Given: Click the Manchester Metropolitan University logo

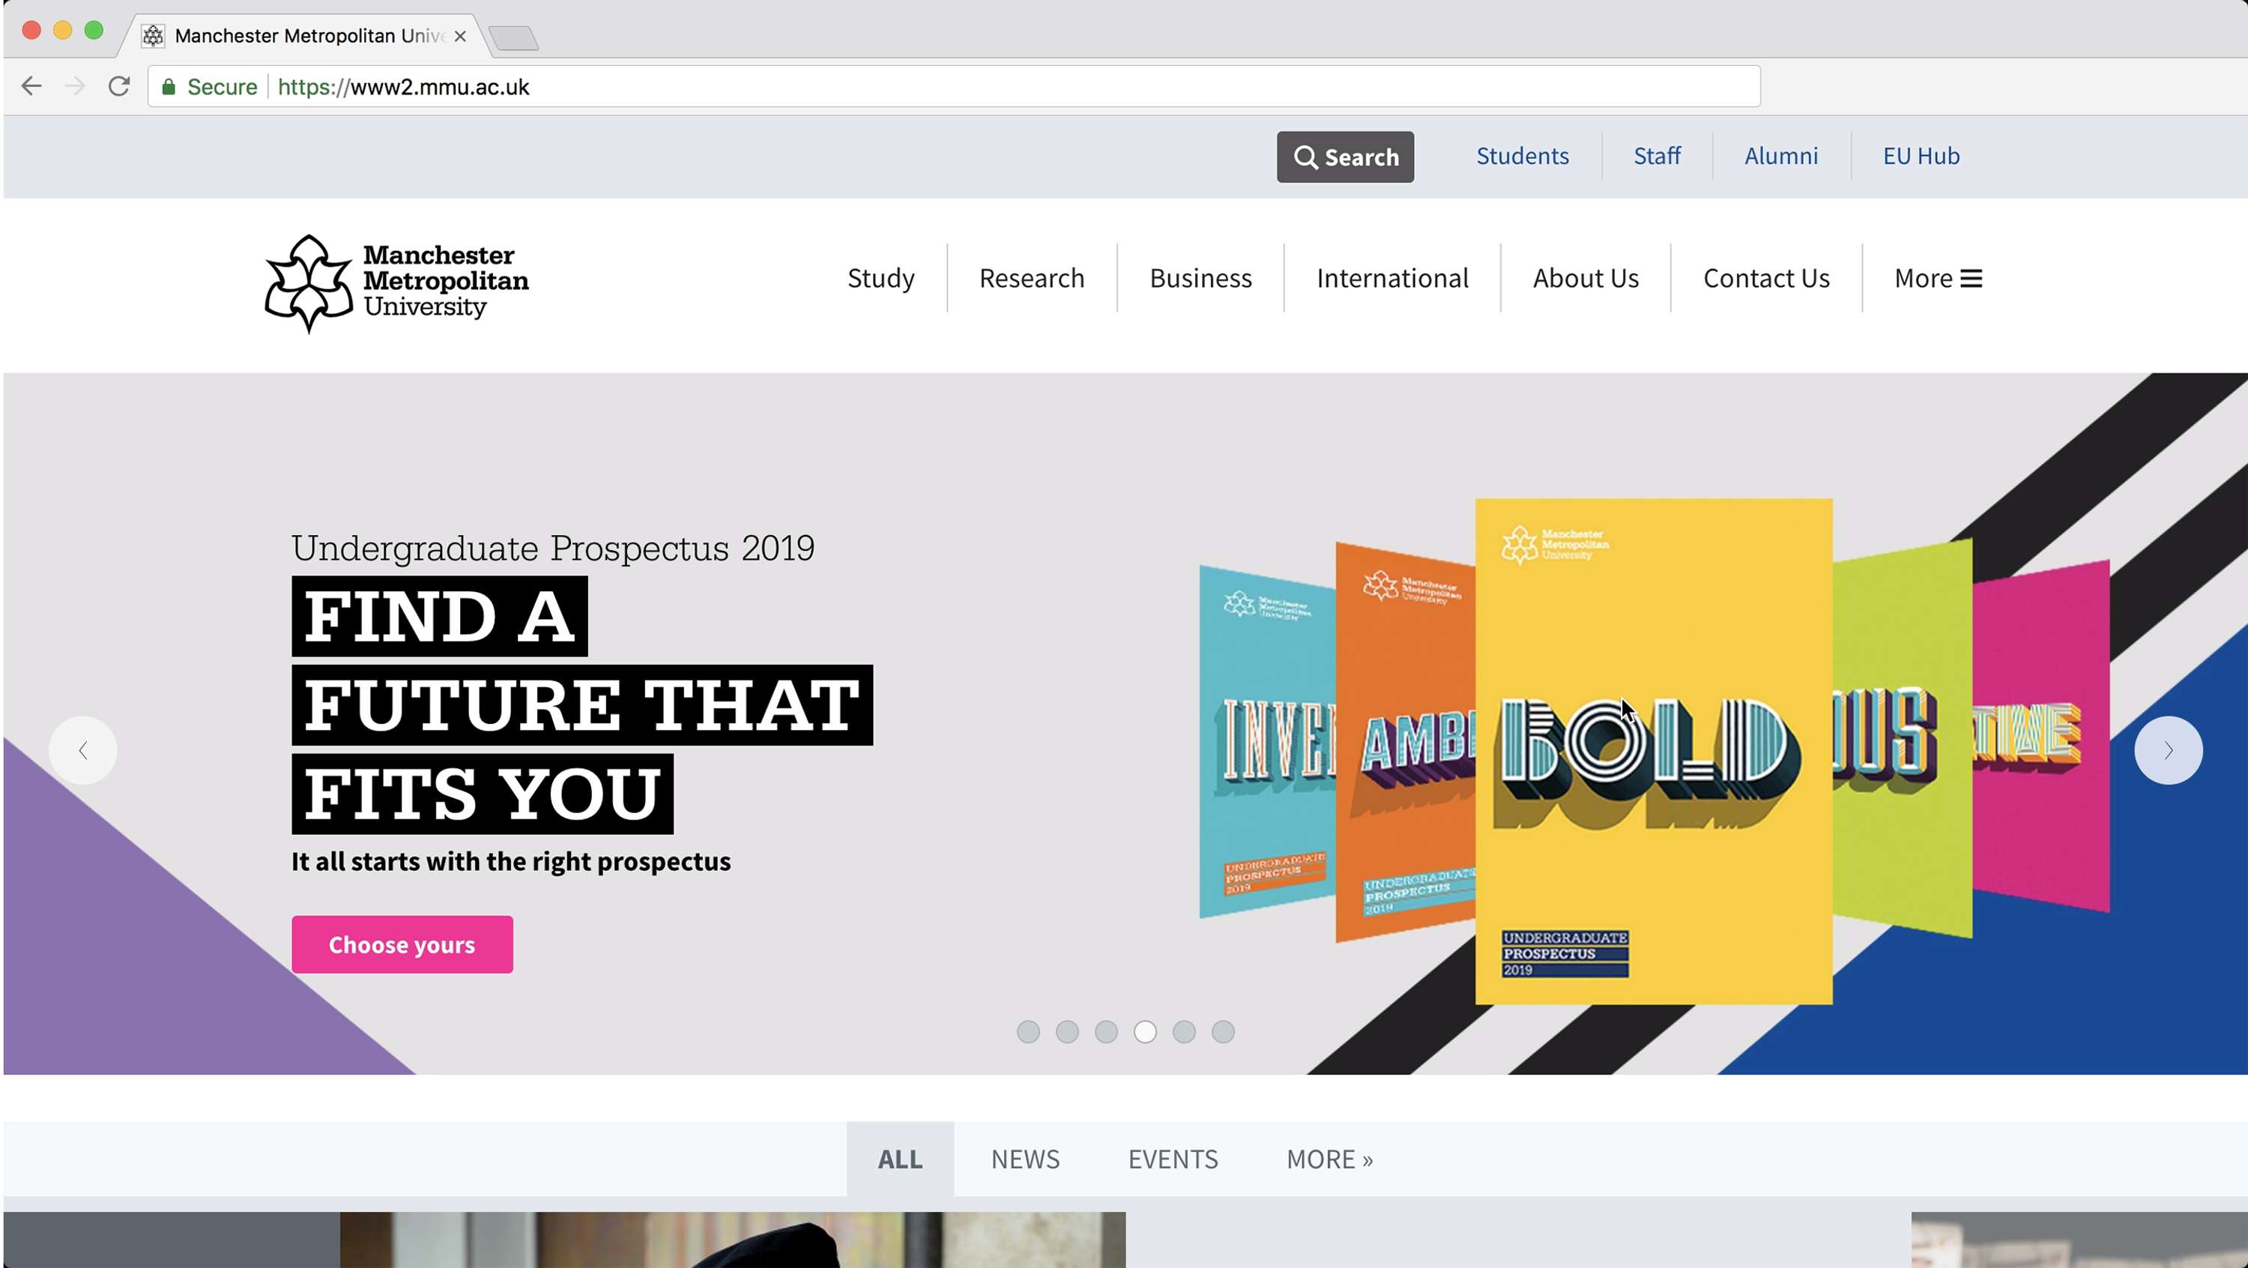Looking at the screenshot, I should click(396, 283).
